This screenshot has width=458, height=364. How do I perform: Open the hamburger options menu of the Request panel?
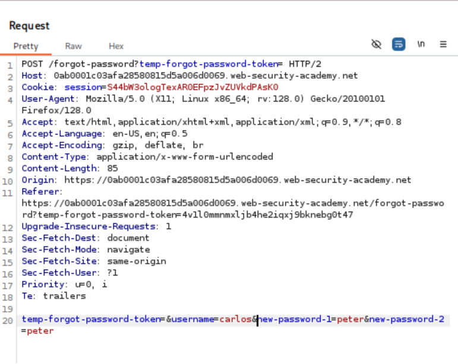tap(443, 45)
